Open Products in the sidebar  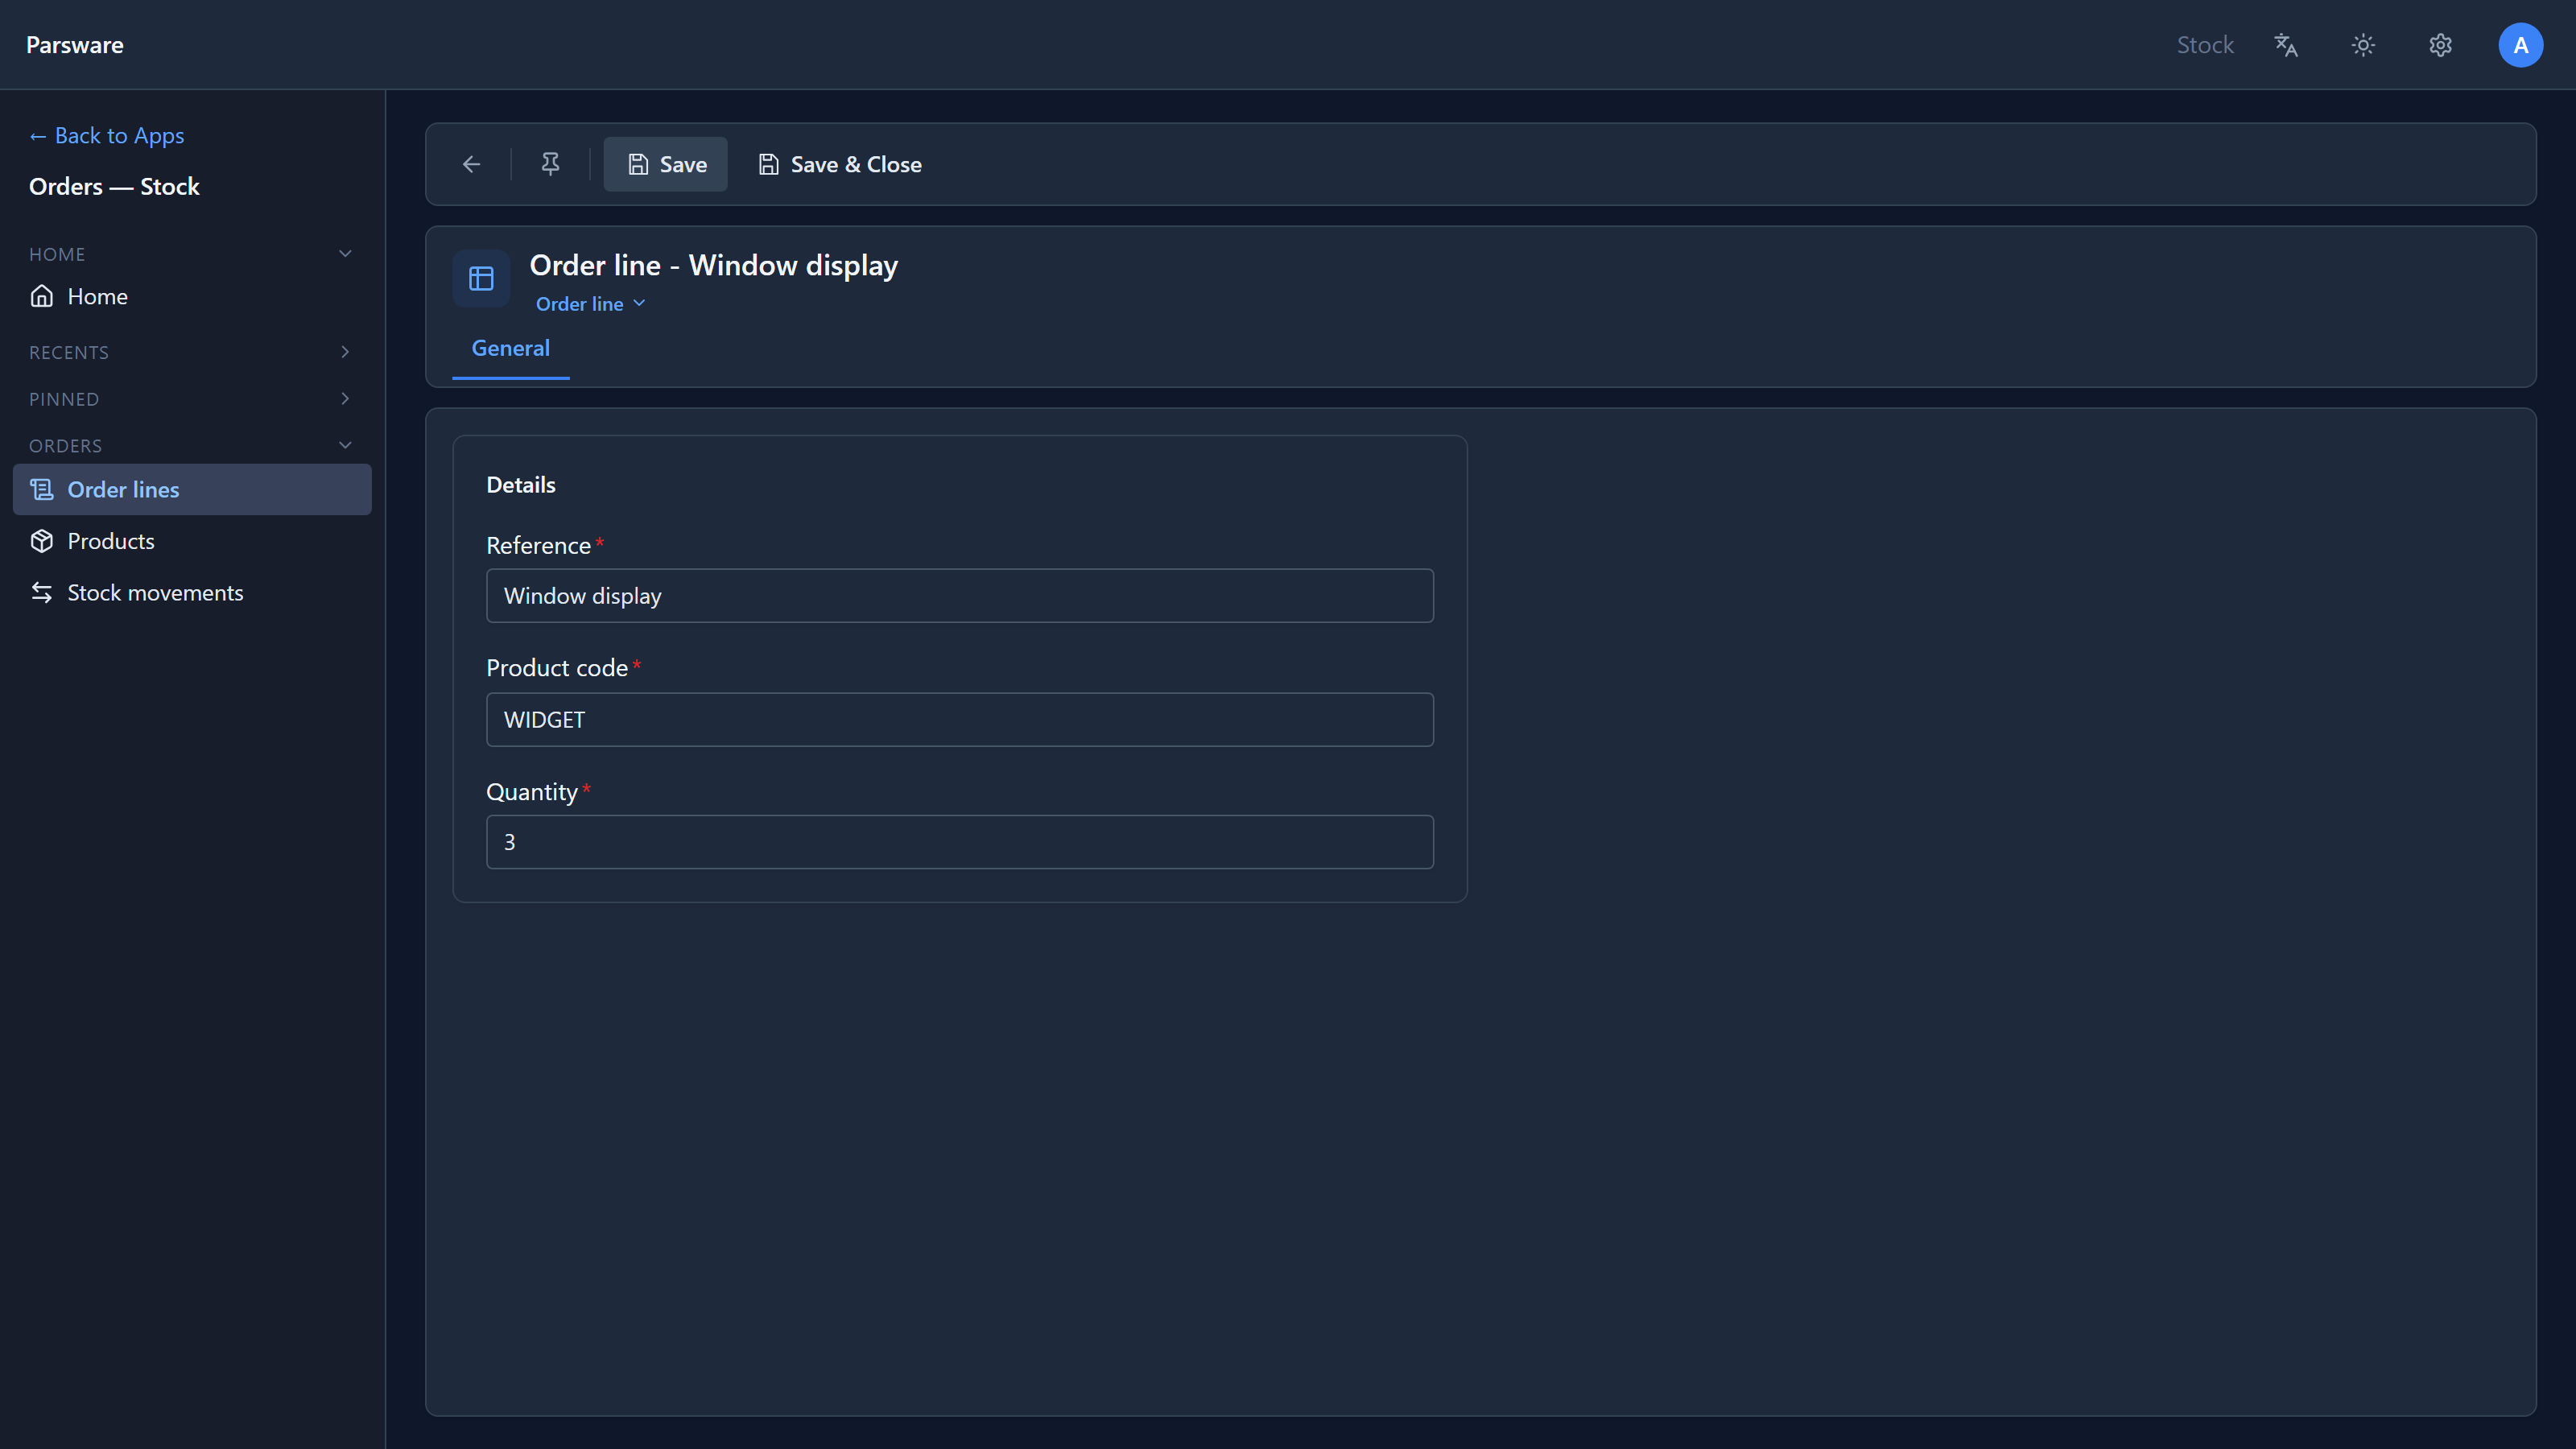tap(192, 541)
